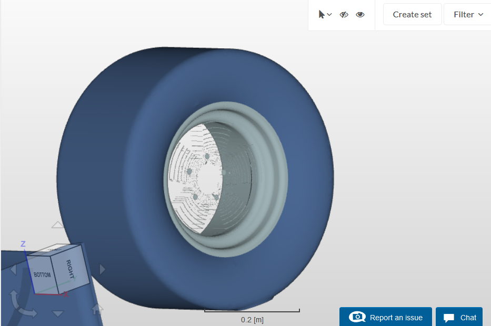The image size is (491, 326).
Task: Open the selection mode cursor dropdown
Action: point(325,14)
